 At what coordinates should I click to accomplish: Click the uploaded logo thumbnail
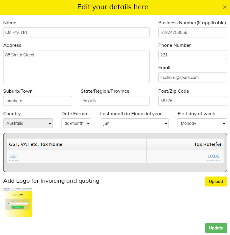18,203
